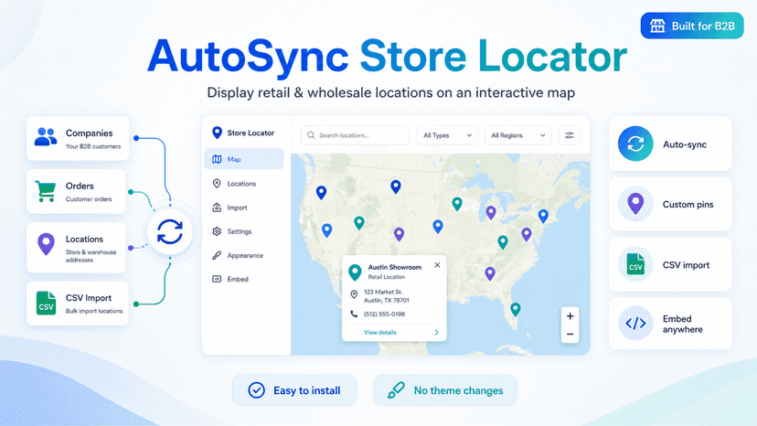Open the Embed sidebar item
This screenshot has height=426, width=757.
click(244, 279)
